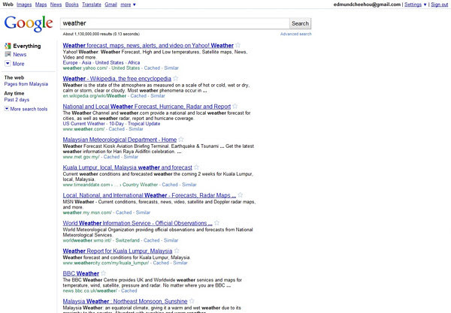Viewport: 451px width, 313px height.
Task: Open Cached link for weather.my.msn.com result
Action: pyautogui.click(x=123, y=212)
